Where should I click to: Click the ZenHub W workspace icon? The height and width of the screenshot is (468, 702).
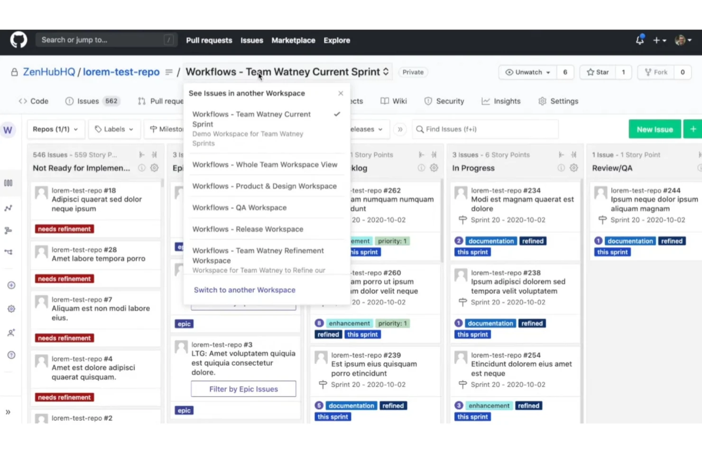(8, 130)
